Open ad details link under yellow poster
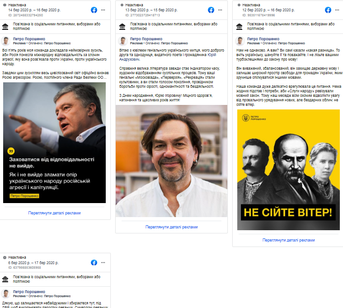This screenshot has height=308, width=343. [288, 240]
